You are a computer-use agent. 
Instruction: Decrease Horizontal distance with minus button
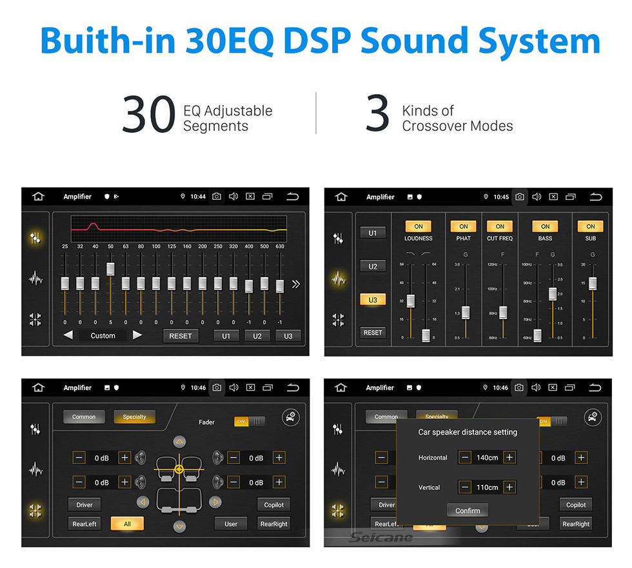tap(465, 457)
